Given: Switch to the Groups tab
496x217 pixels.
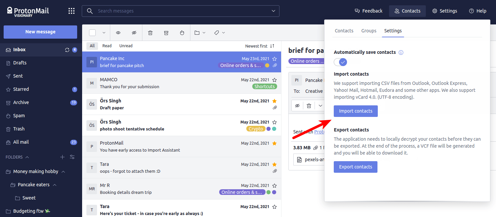Looking at the screenshot, I should point(369,30).
